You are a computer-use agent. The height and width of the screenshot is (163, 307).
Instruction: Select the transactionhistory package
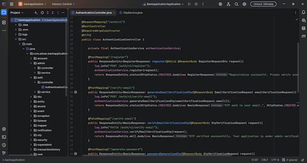click(47, 149)
